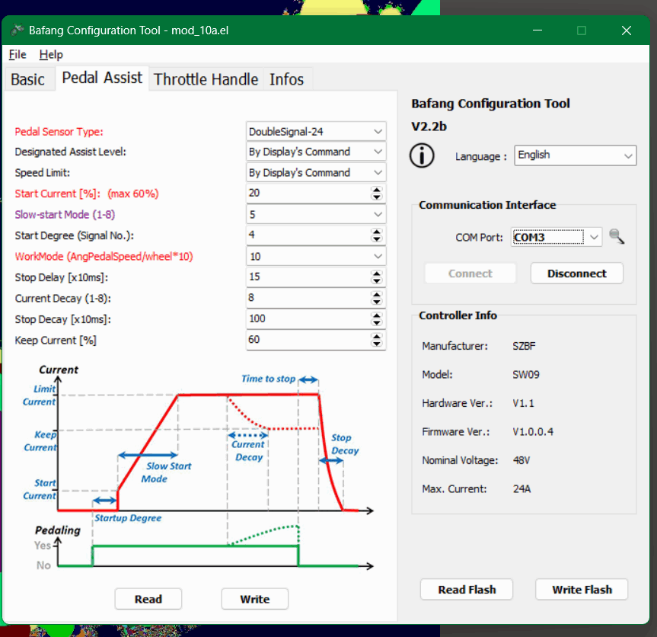Decrease Stop Delay with down arrow

coord(376,281)
